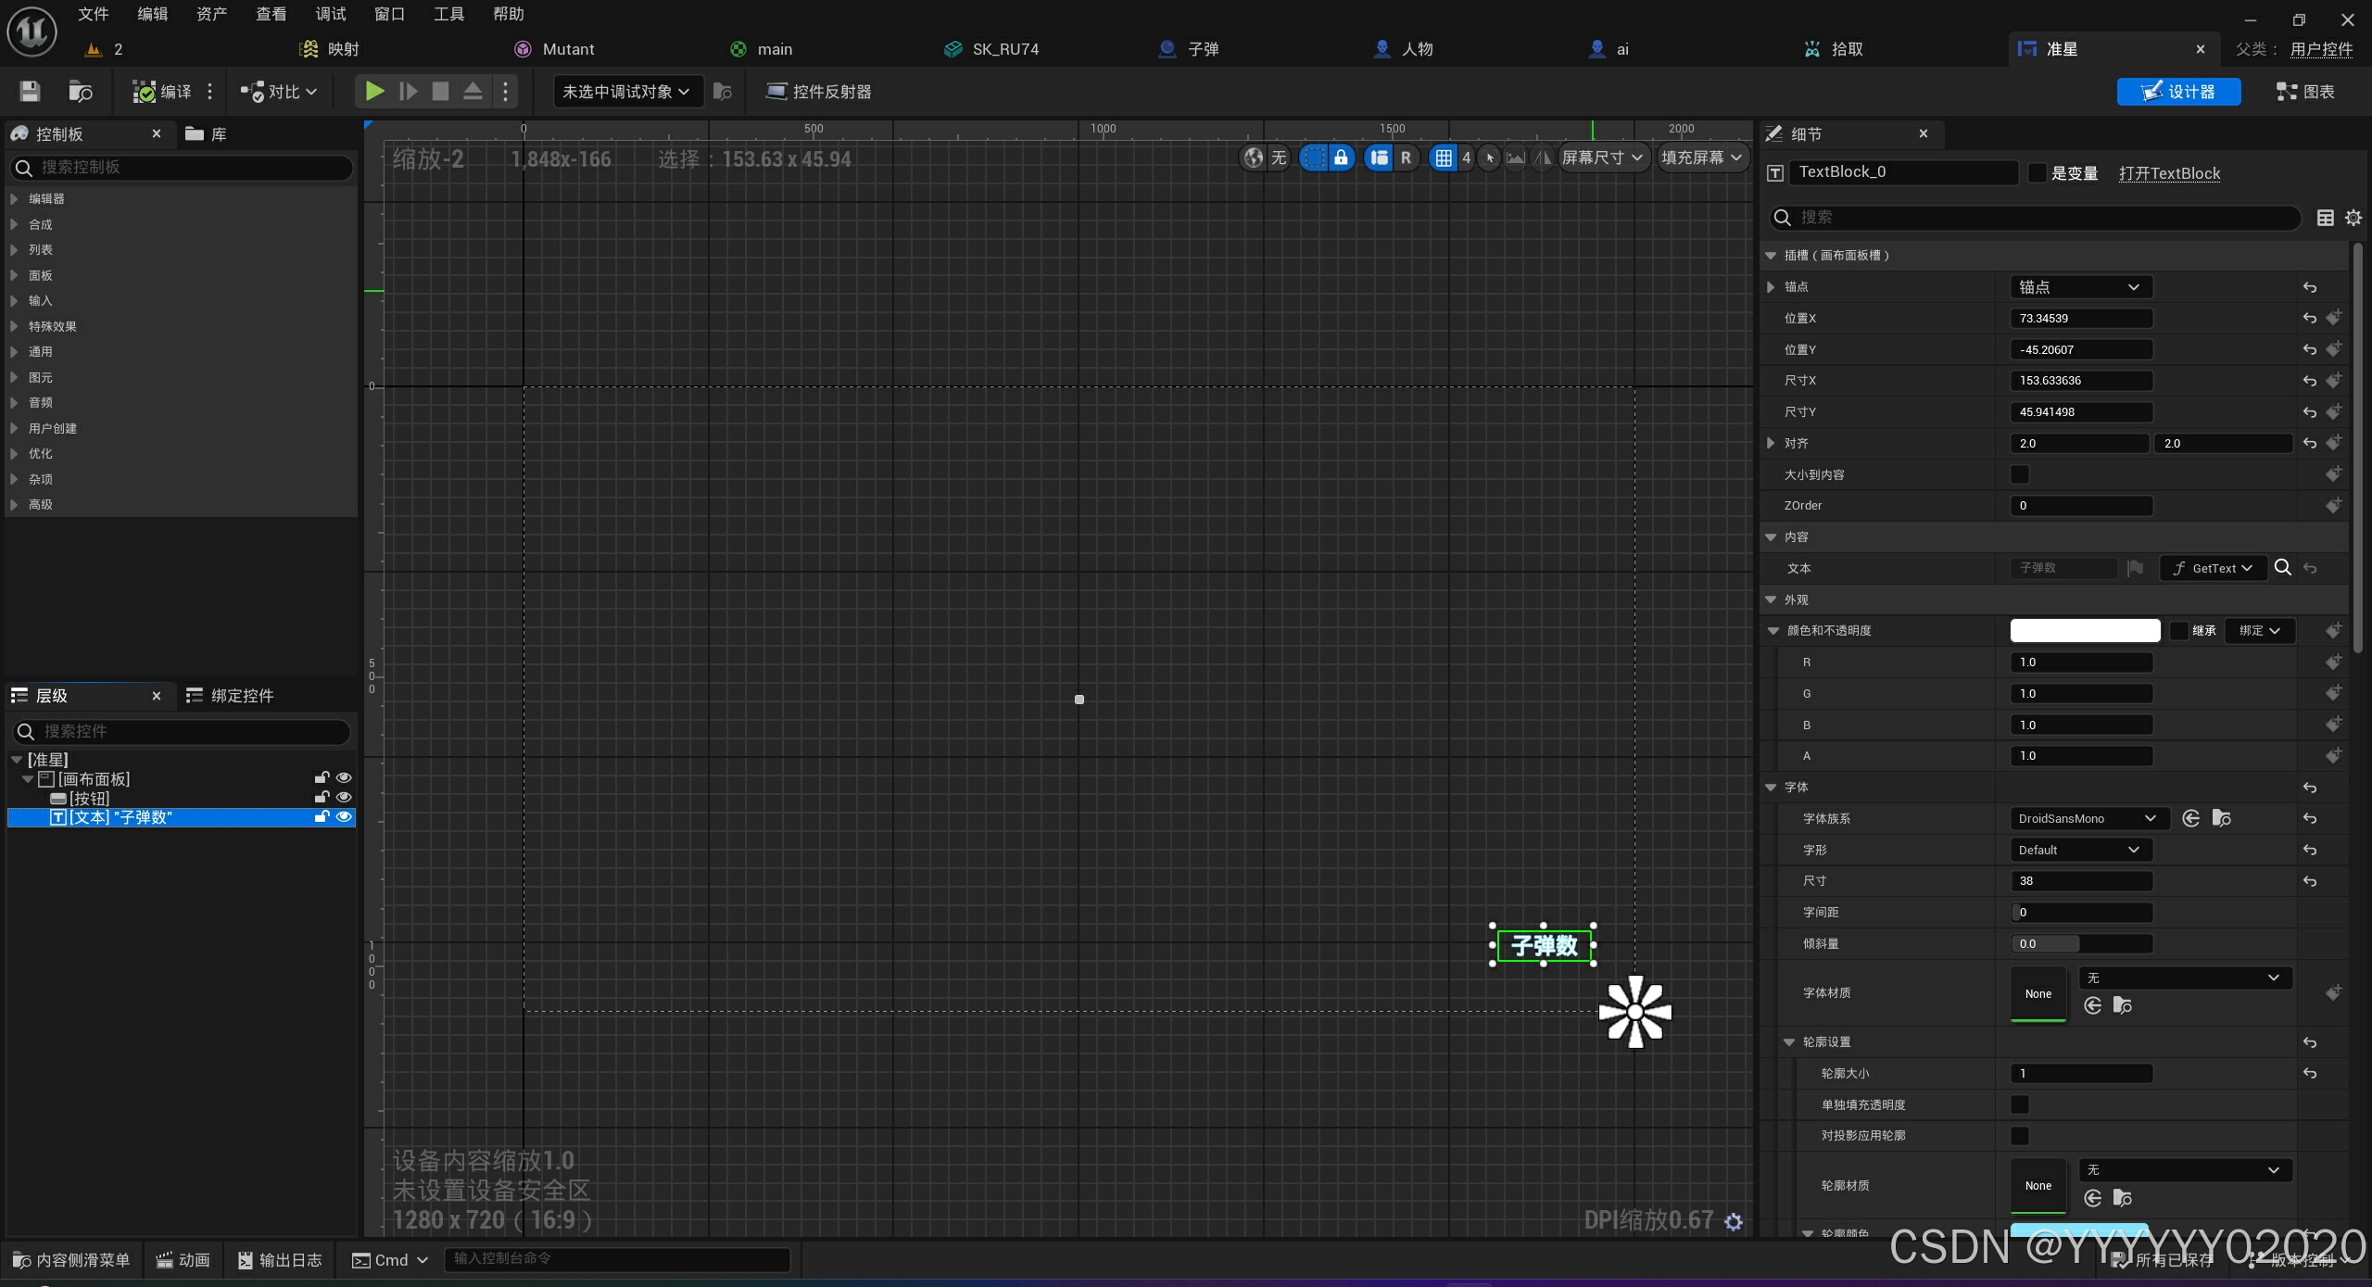Click the 打开TextBlock link
Viewport: 2372px width, 1287px height.
click(x=2169, y=173)
